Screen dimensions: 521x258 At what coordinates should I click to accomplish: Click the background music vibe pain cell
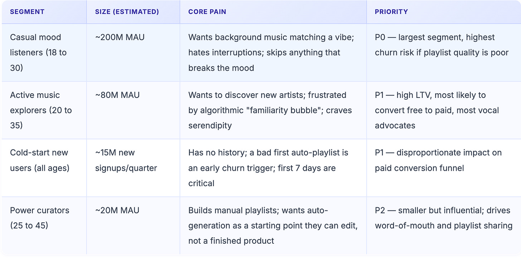[273, 53]
